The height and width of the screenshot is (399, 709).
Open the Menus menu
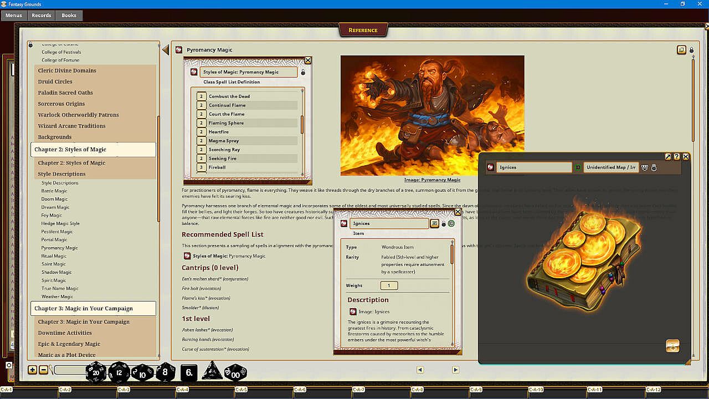[x=14, y=16]
